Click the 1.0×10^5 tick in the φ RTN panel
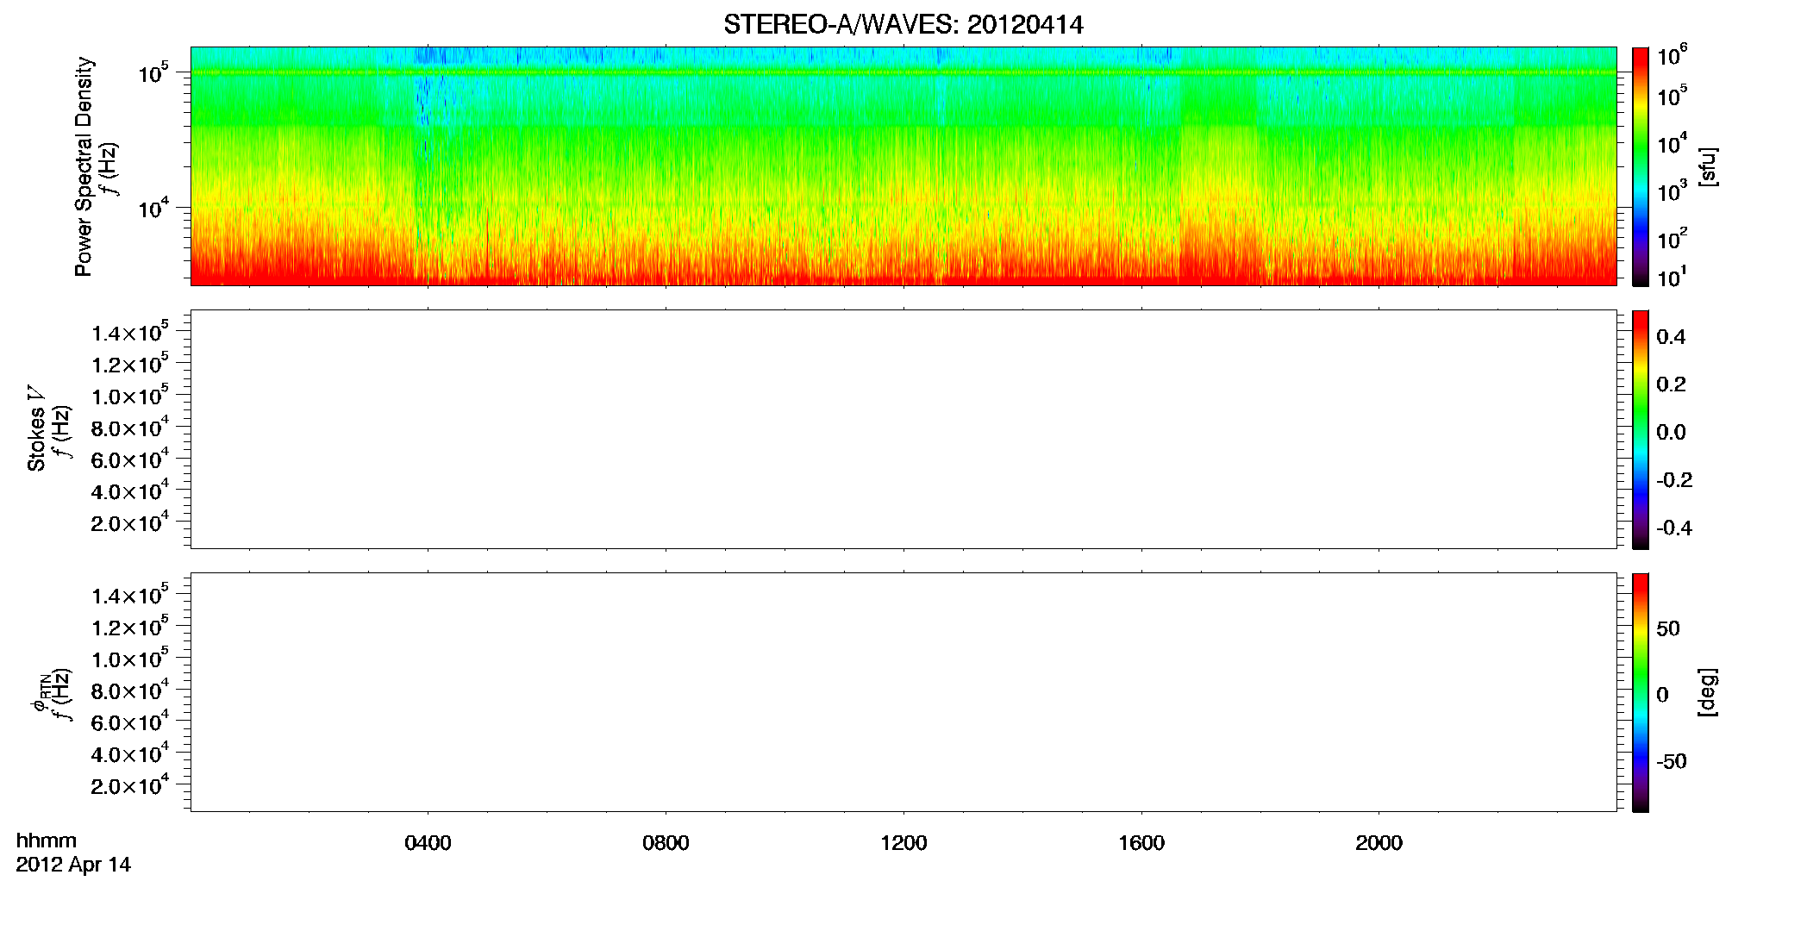This screenshot has width=1807, height=931. (130, 659)
